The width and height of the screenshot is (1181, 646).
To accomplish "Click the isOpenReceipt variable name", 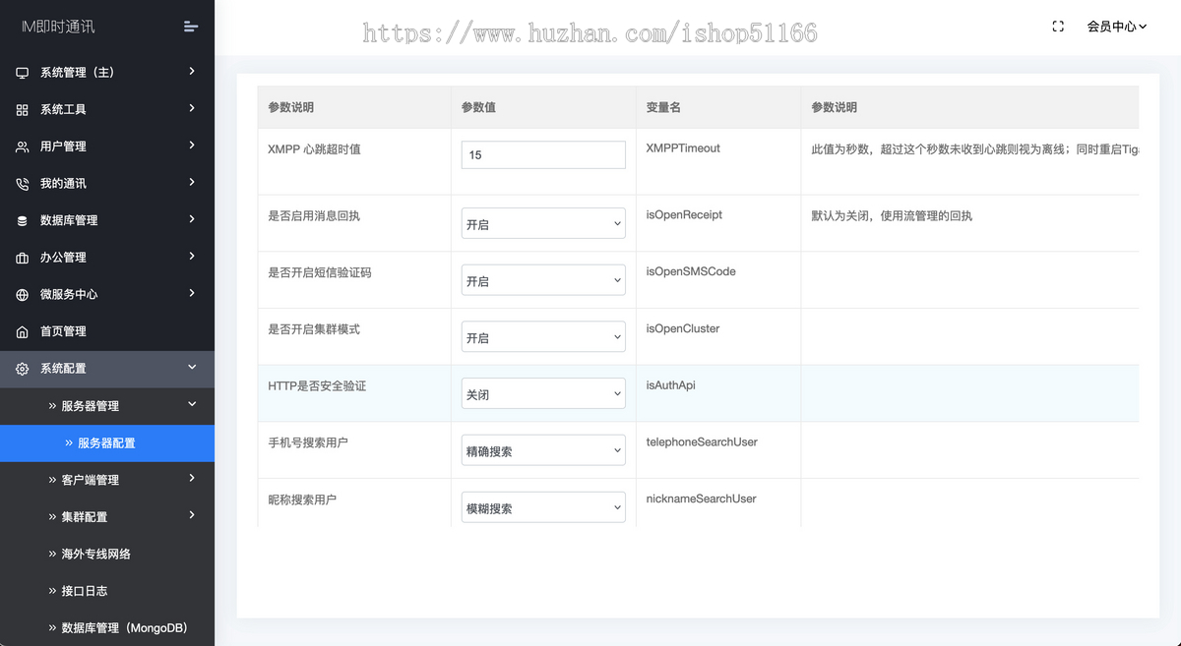I will click(x=684, y=215).
